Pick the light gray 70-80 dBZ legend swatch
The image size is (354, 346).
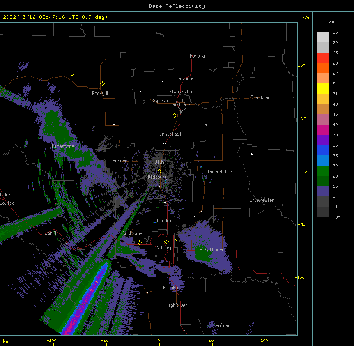point(323,37)
